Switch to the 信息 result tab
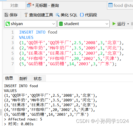The height and width of the screenshot is (126, 133). coord(11,78)
